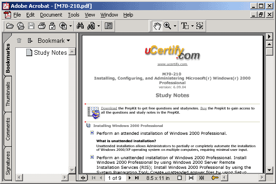Go to the next page
276x184 pixels.
130,178
